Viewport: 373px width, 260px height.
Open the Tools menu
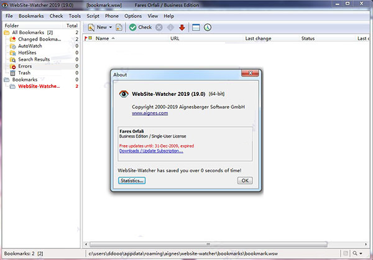pos(75,16)
